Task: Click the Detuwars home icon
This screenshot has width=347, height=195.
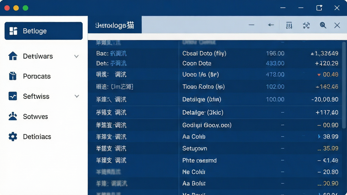Action: coord(13,56)
